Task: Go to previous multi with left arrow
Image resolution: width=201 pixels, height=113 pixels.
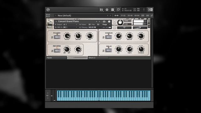Action: click(107, 15)
